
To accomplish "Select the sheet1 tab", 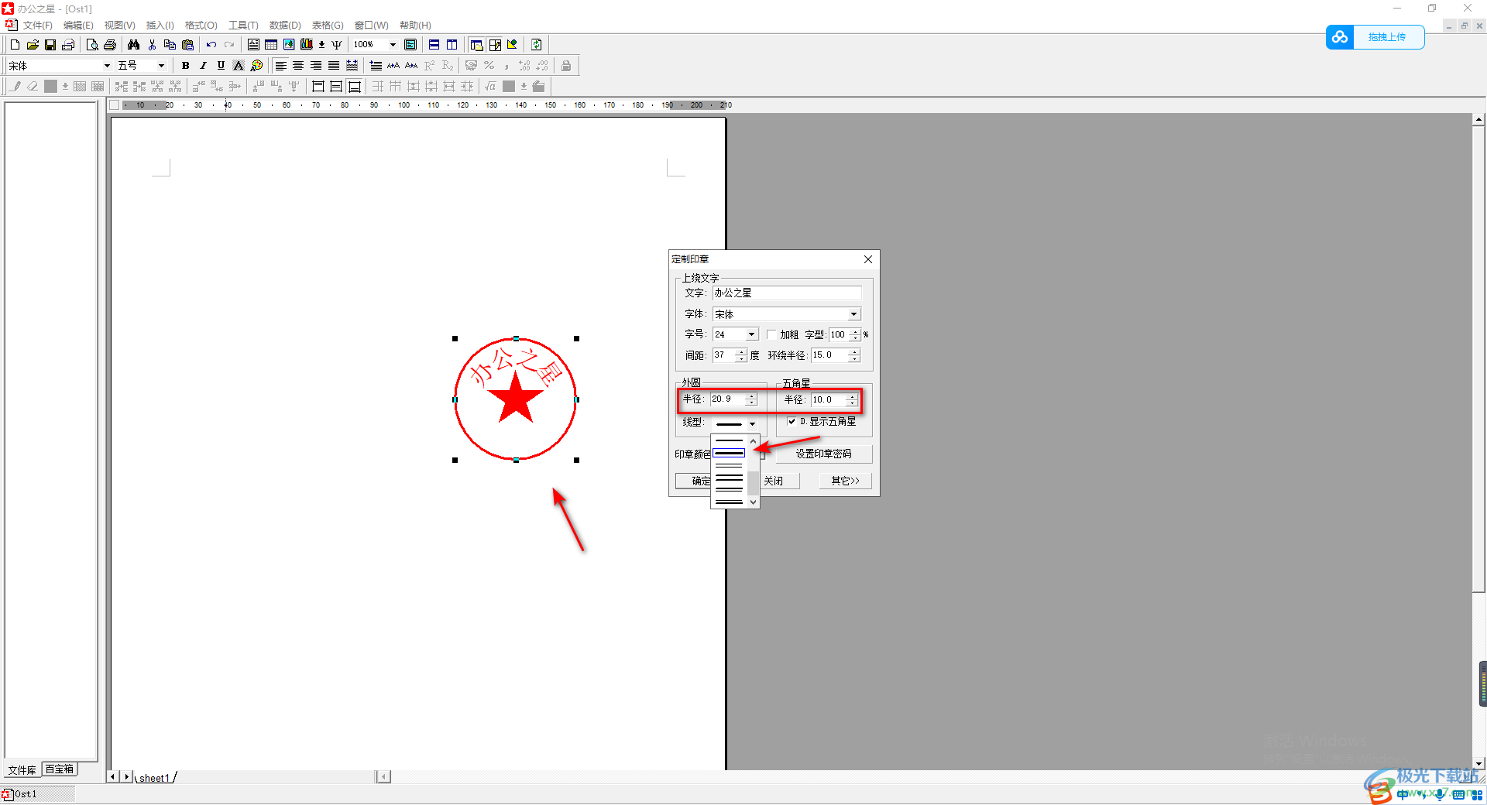I will [154, 778].
